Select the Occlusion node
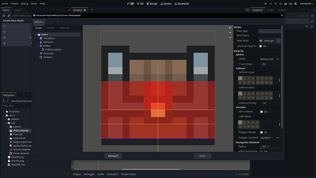Screen dimensions: 316x178 coord(48,53)
